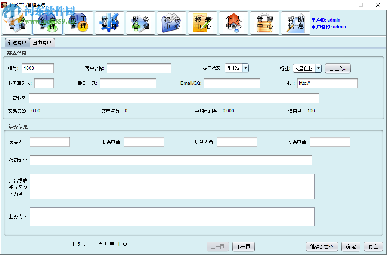Continue creating with 继续新建
The width and height of the screenshot is (387, 255).
click(x=322, y=246)
